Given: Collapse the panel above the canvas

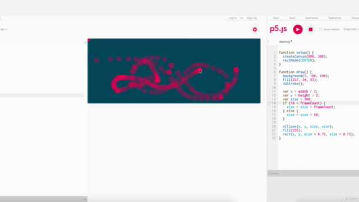Looking at the screenshot, I should click(85, 42).
